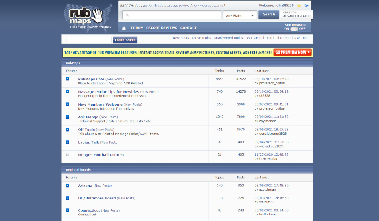Screen dimensions: 379x221
Task: Open the Off Topic forum
Action: tap(86, 130)
